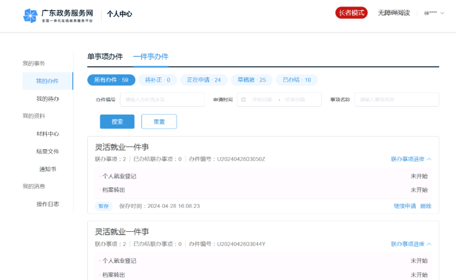Show 草稿箱 drafts
The image size is (456, 280).
click(x=251, y=80)
